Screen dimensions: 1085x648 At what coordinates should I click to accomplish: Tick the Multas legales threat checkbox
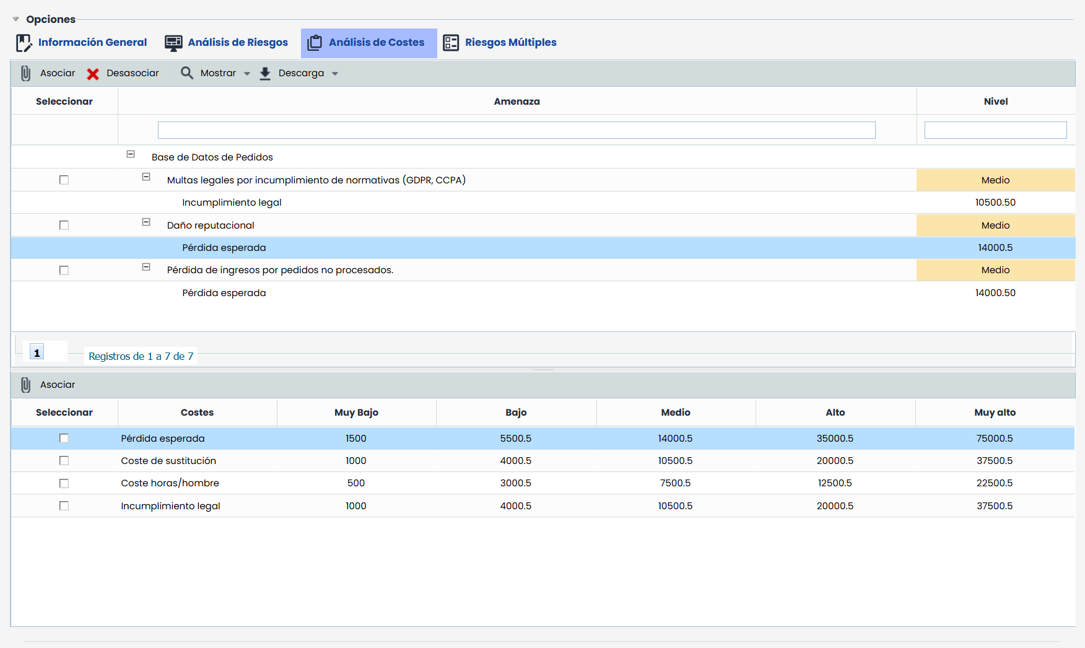click(64, 180)
